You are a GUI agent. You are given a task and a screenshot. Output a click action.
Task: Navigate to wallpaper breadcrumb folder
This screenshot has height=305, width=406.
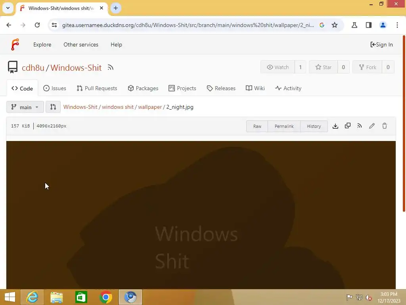(x=150, y=107)
